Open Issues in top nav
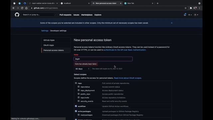 click(76, 15)
